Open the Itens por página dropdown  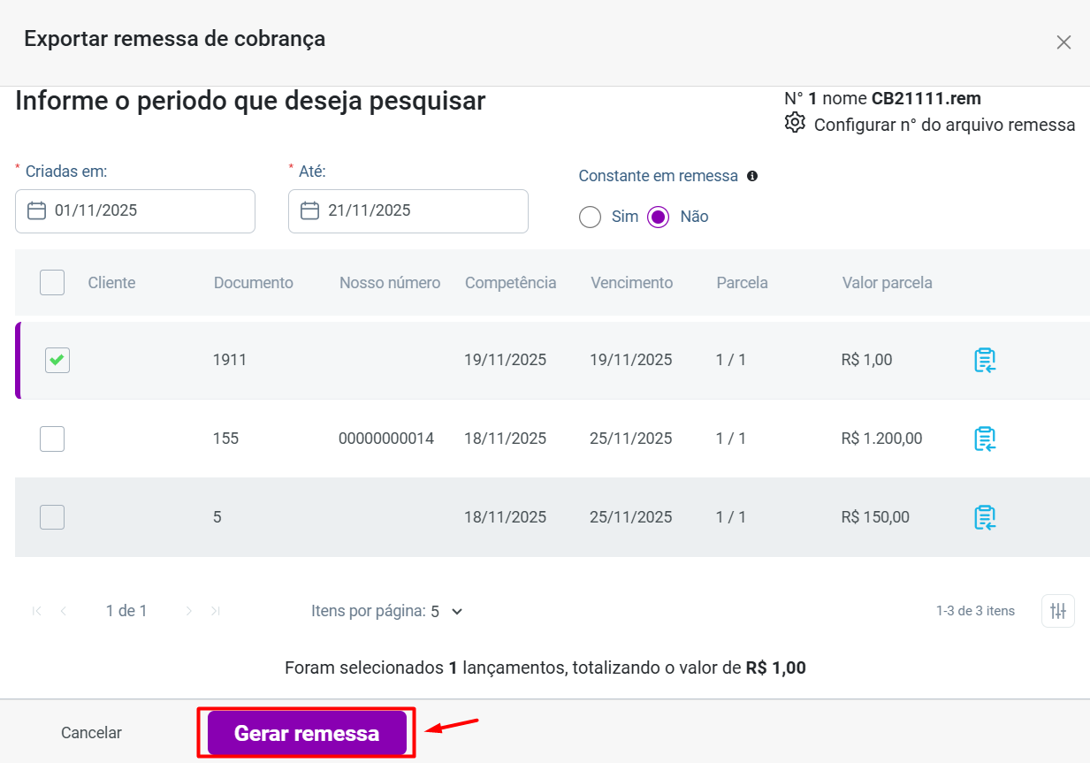pos(446,611)
